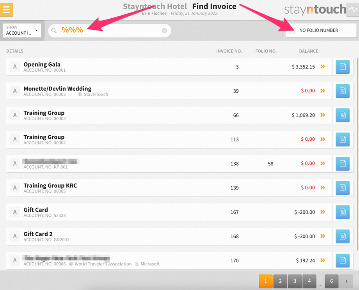Click the Folio No. column header
Image resolution: width=359 pixels, height=290 pixels.
(266, 51)
